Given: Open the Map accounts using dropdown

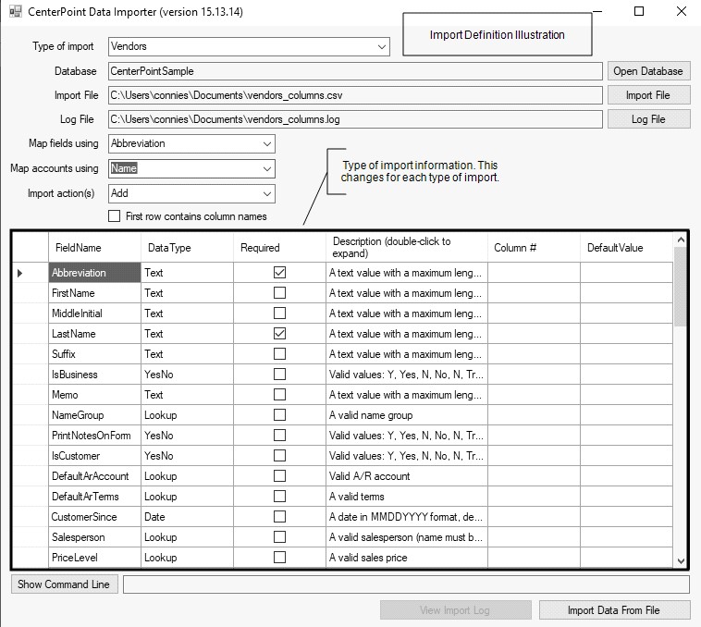Looking at the screenshot, I should (267, 169).
